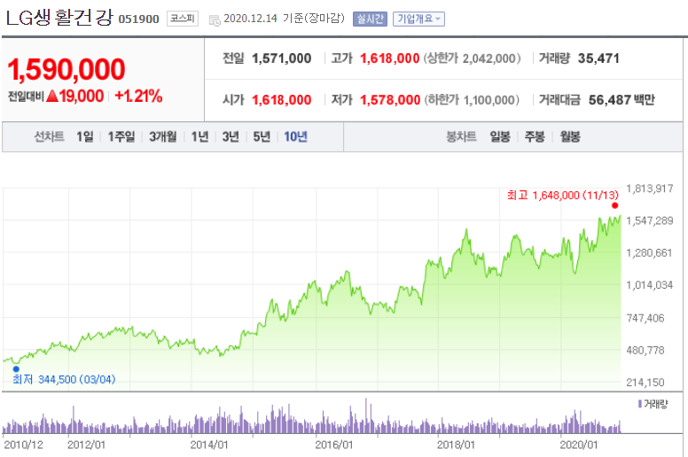Image resolution: width=688 pixels, height=457 pixels.
Task: Click the 고가 value 1,618,000
Action: tap(389, 58)
